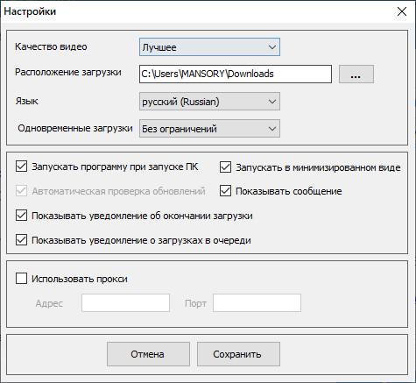Close the Настройки dialog with X

[x=402, y=11]
